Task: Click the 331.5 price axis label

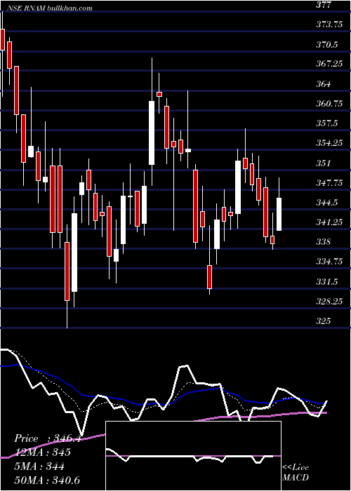Action: [x=326, y=281]
